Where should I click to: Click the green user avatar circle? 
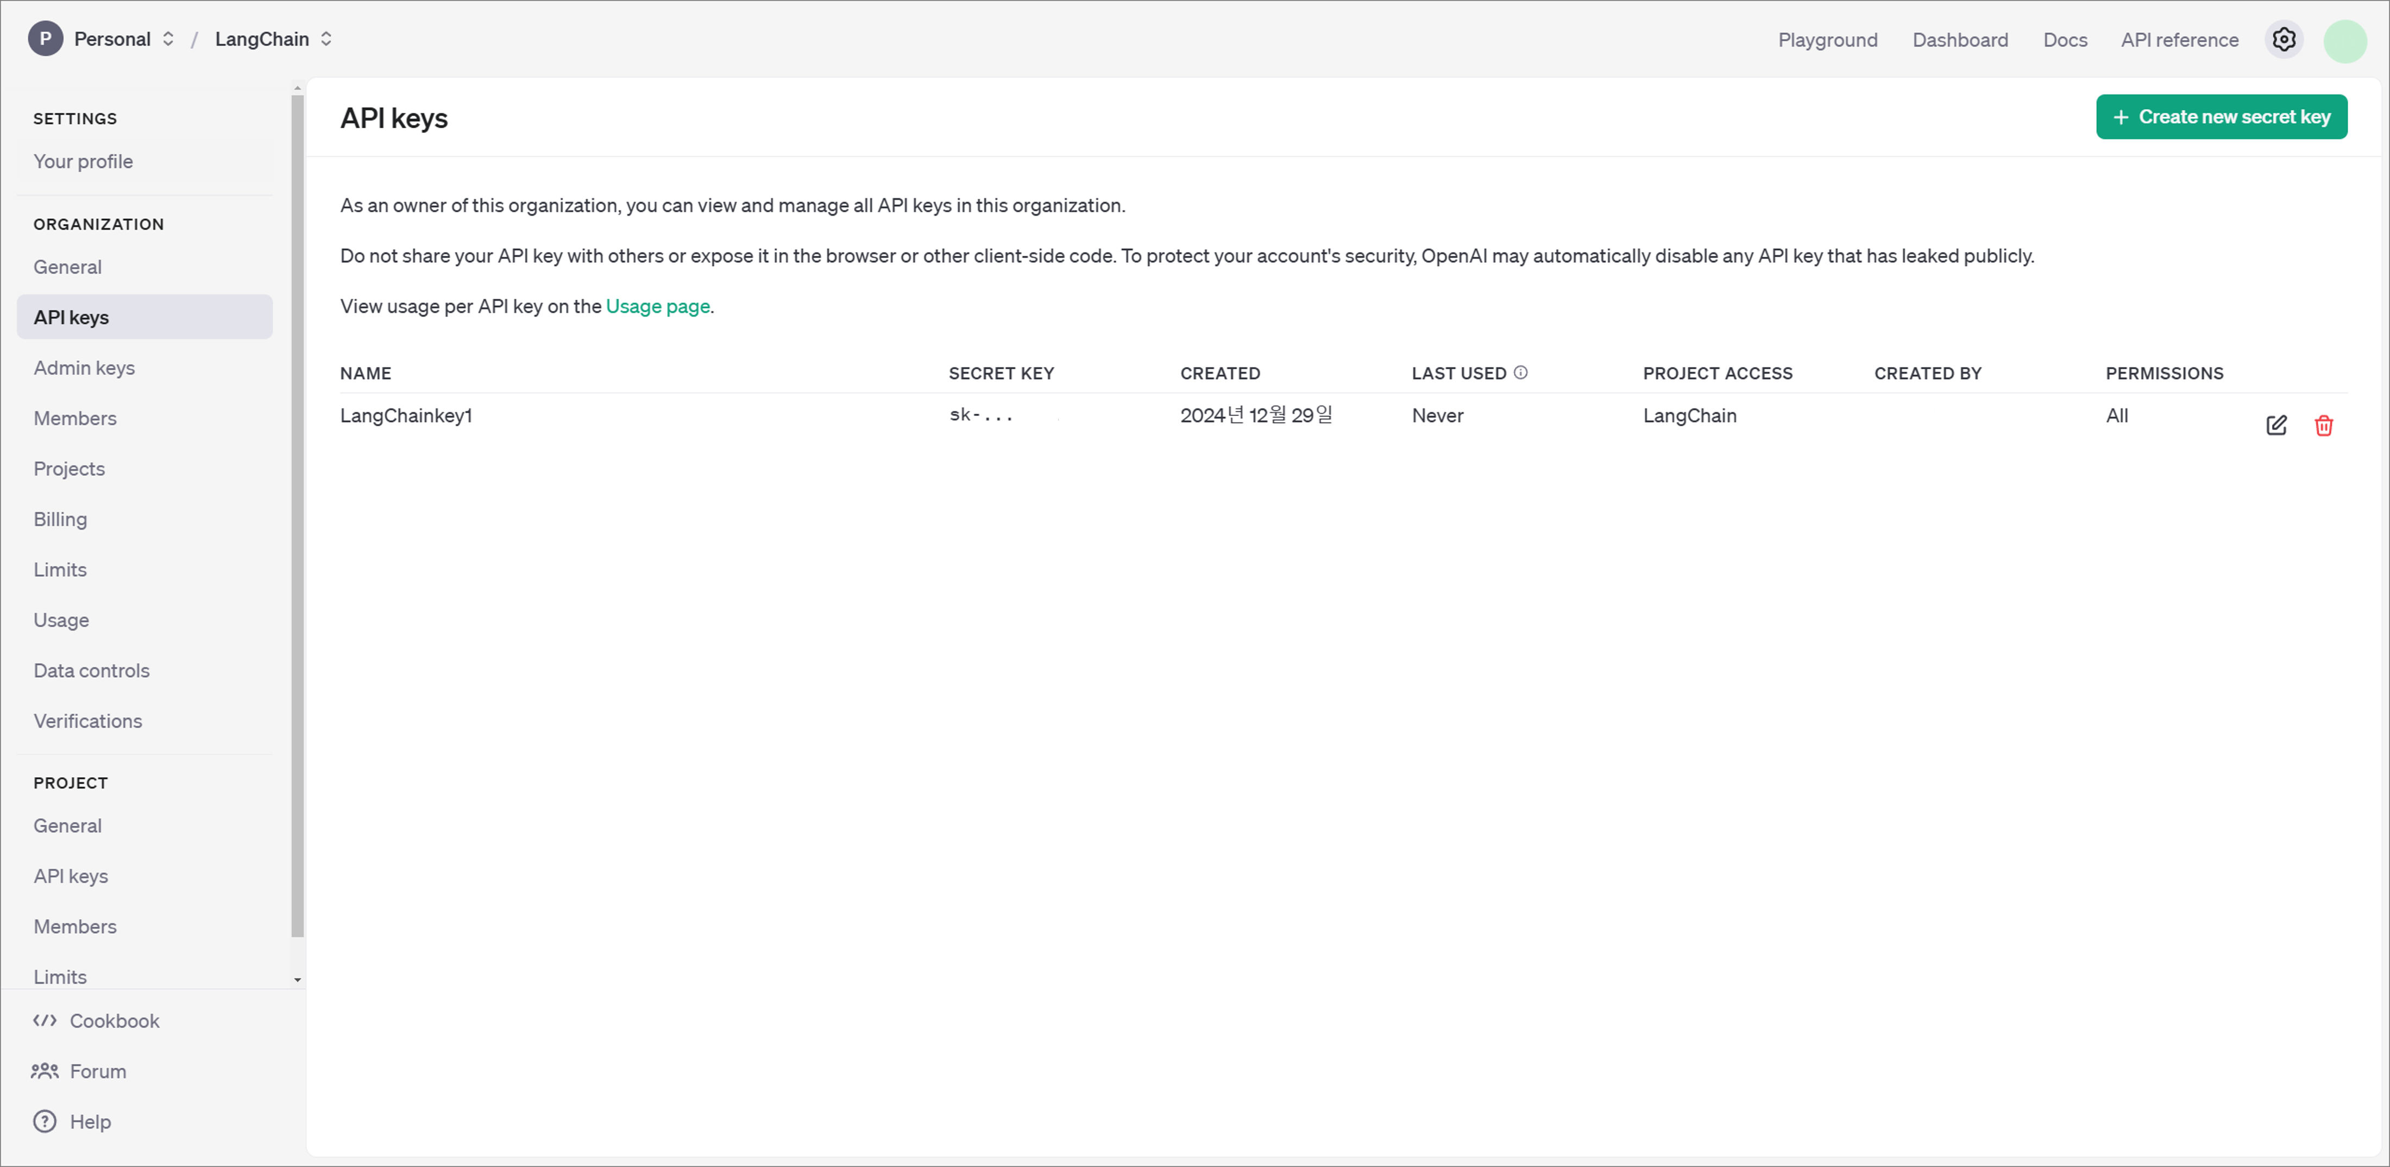(x=2344, y=41)
